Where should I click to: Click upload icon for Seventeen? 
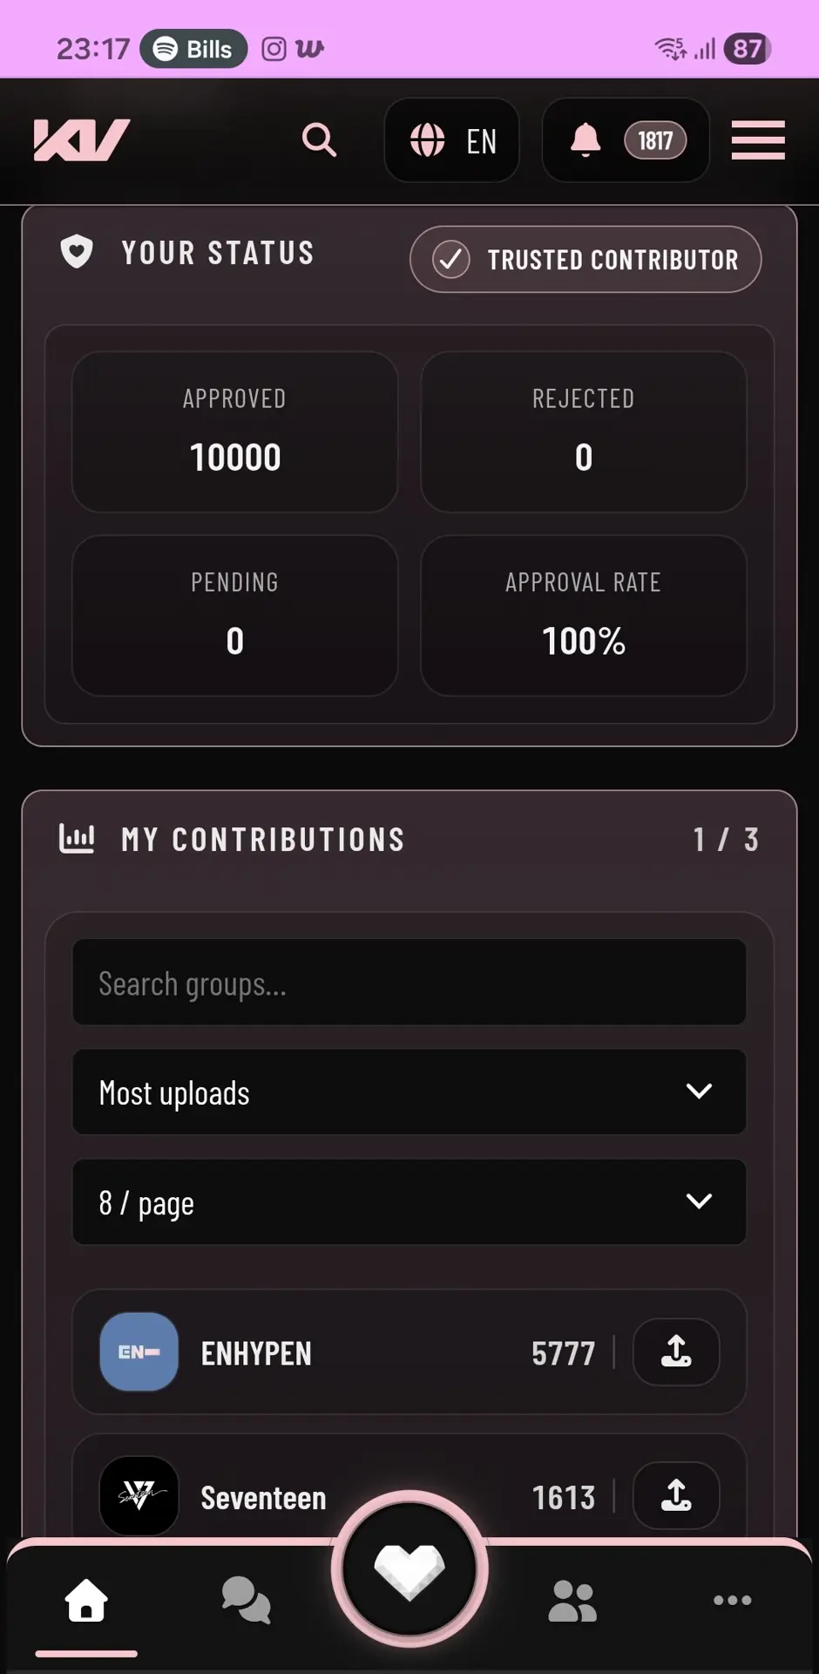click(x=676, y=1496)
